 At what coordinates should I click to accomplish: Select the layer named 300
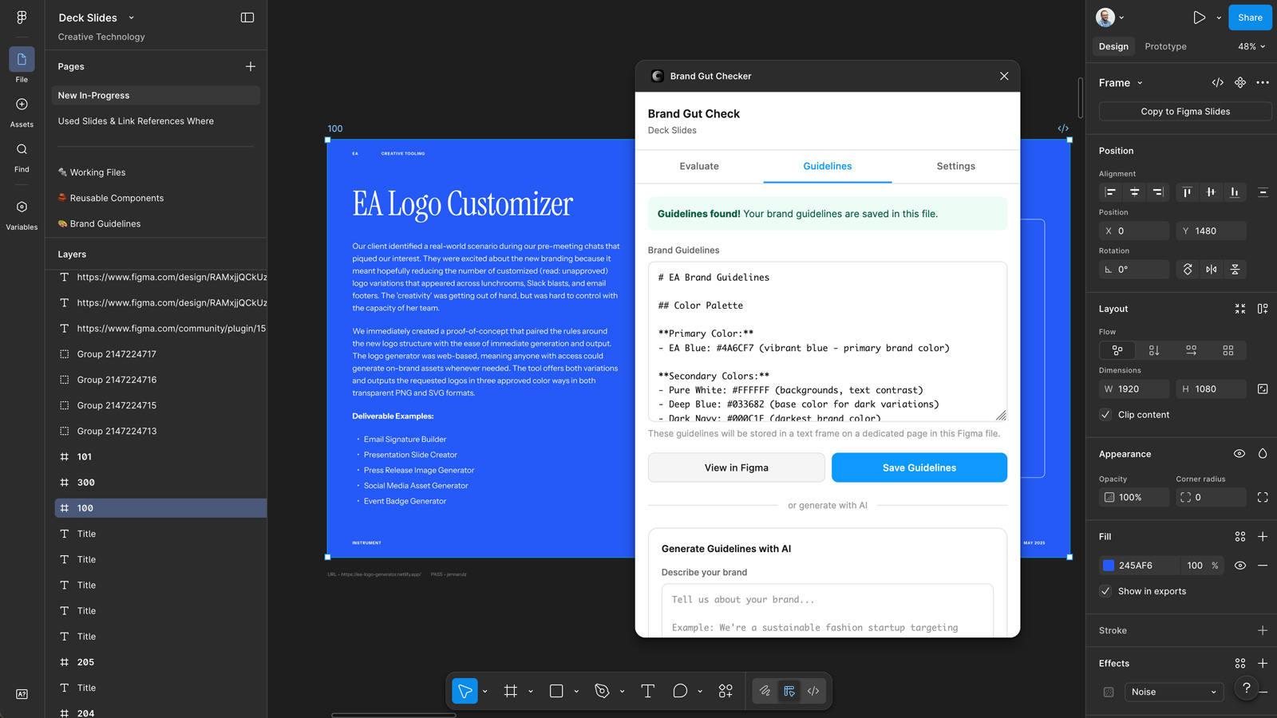click(x=160, y=483)
